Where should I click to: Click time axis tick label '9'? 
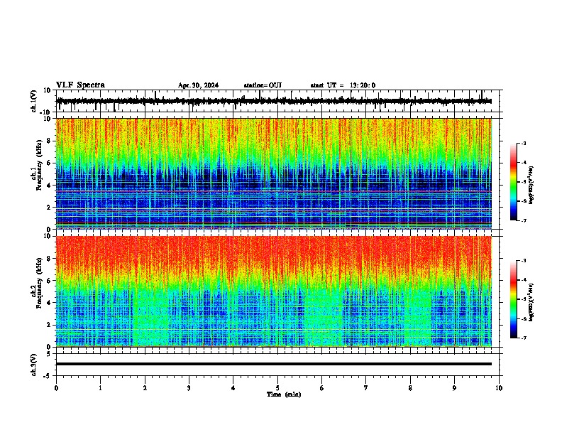point(454,388)
